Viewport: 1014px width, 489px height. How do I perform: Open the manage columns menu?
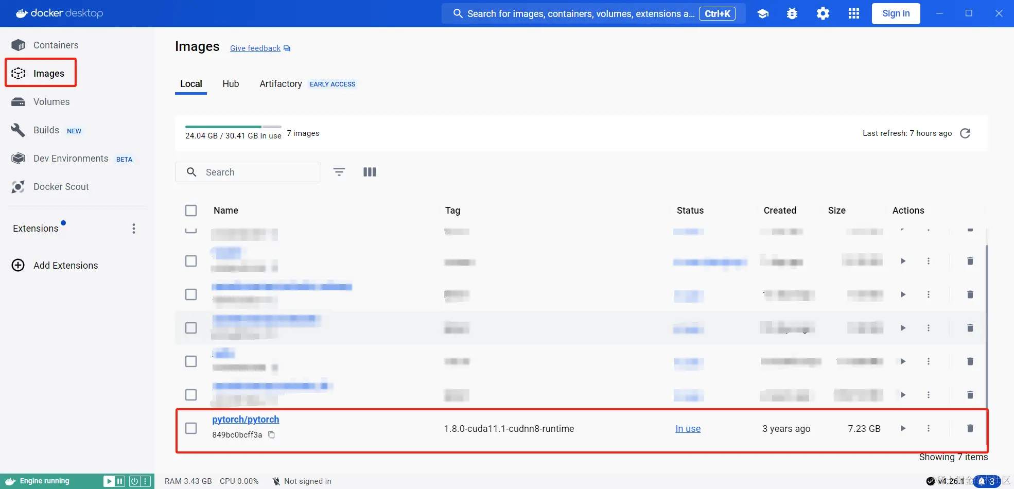(370, 172)
